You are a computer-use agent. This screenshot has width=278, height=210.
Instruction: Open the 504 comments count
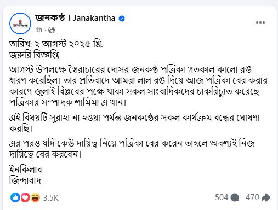click(x=222, y=197)
